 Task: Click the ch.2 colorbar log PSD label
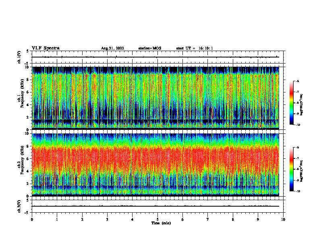302,171
